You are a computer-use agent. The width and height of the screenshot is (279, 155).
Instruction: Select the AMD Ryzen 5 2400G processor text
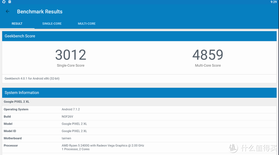[103, 146]
